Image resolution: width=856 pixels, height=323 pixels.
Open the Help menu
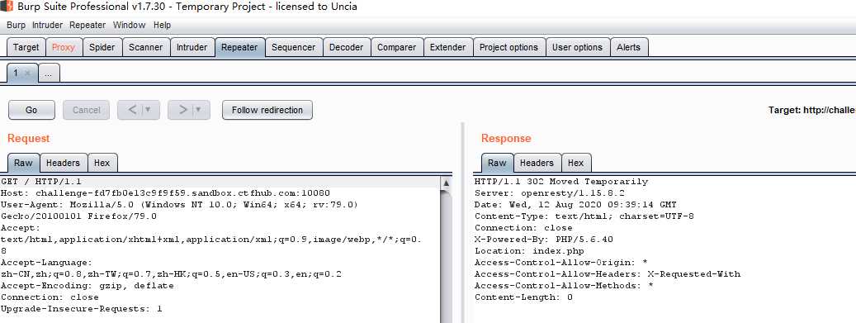[162, 25]
